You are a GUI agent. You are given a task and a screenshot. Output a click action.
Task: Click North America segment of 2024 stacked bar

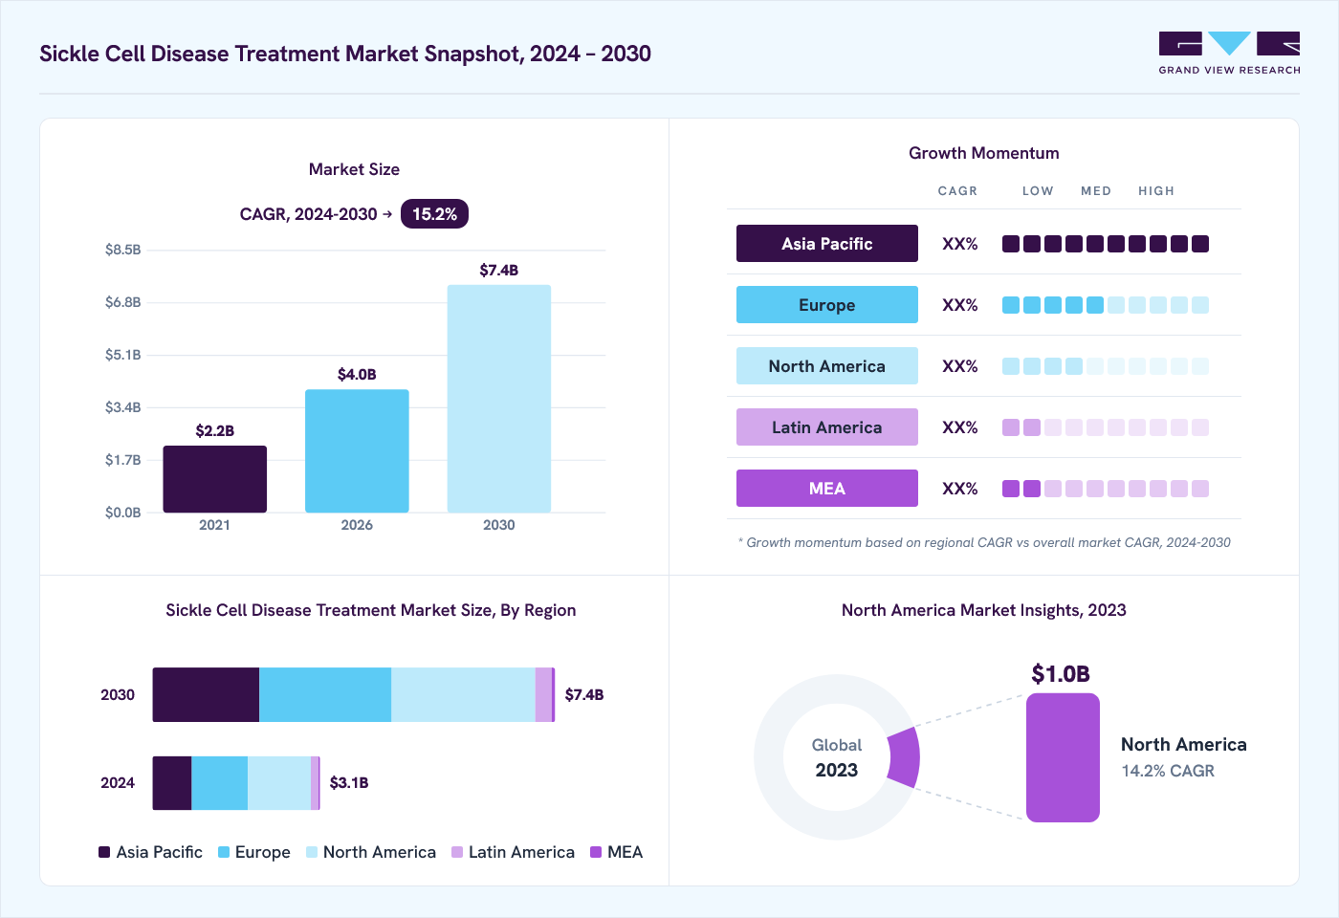[279, 783]
